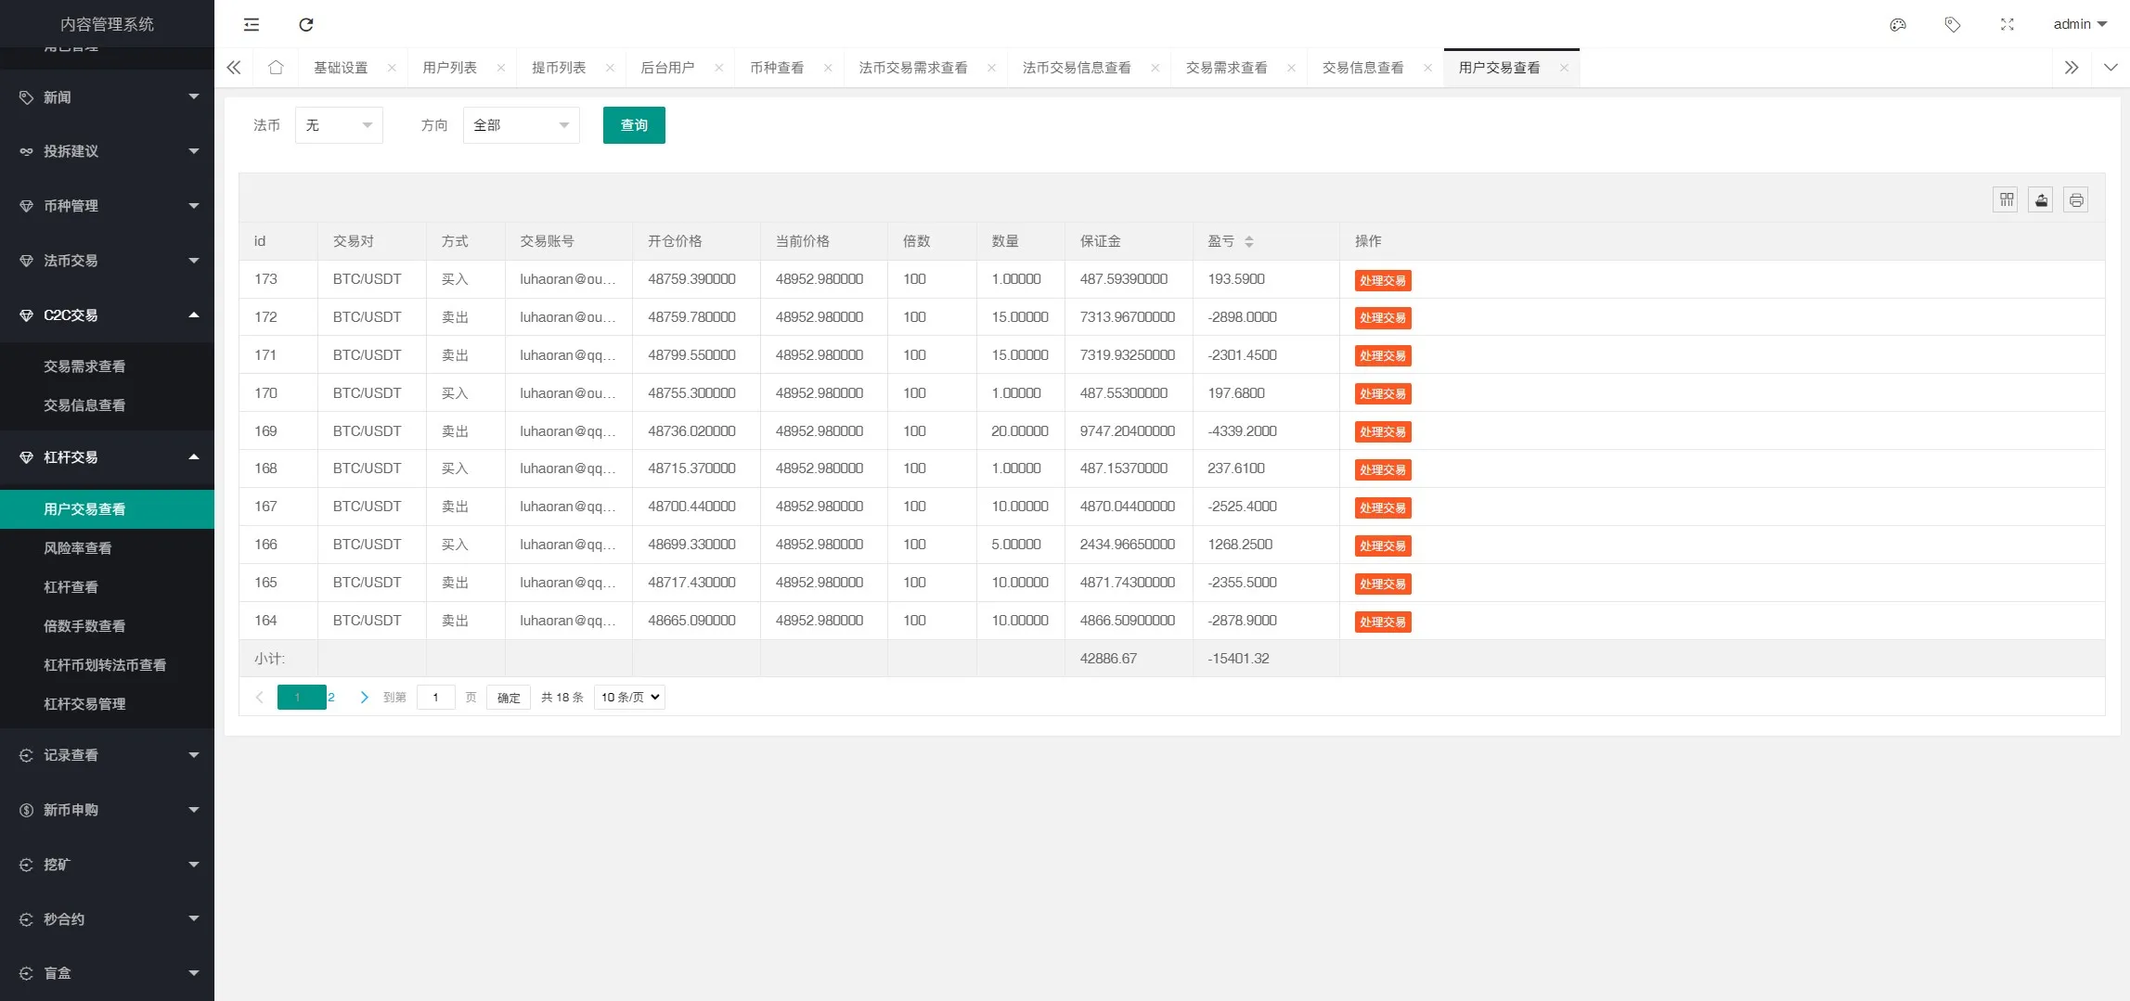Expand the 挖矿 sidebar menu
The image size is (2130, 1001).
click(x=108, y=865)
